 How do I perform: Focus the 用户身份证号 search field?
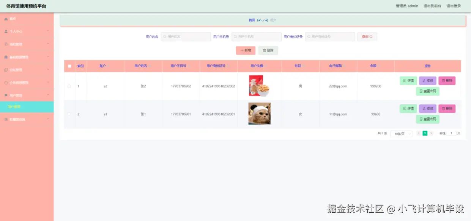click(x=330, y=37)
